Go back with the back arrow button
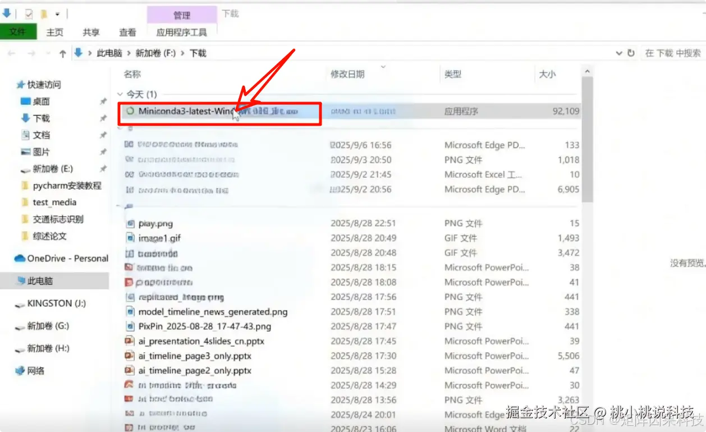The width and height of the screenshot is (706, 432). pyautogui.click(x=12, y=53)
